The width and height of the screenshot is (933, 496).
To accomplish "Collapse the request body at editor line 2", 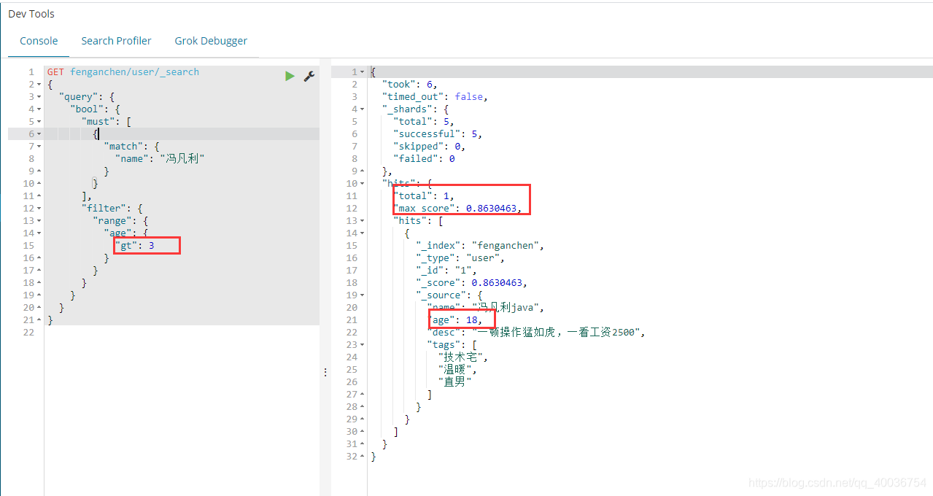I will click(x=38, y=85).
